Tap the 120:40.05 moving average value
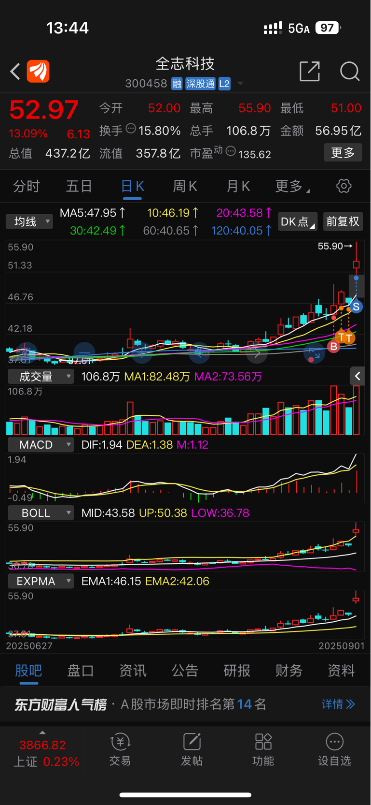Screen dimensions: 371x805 coord(242,231)
